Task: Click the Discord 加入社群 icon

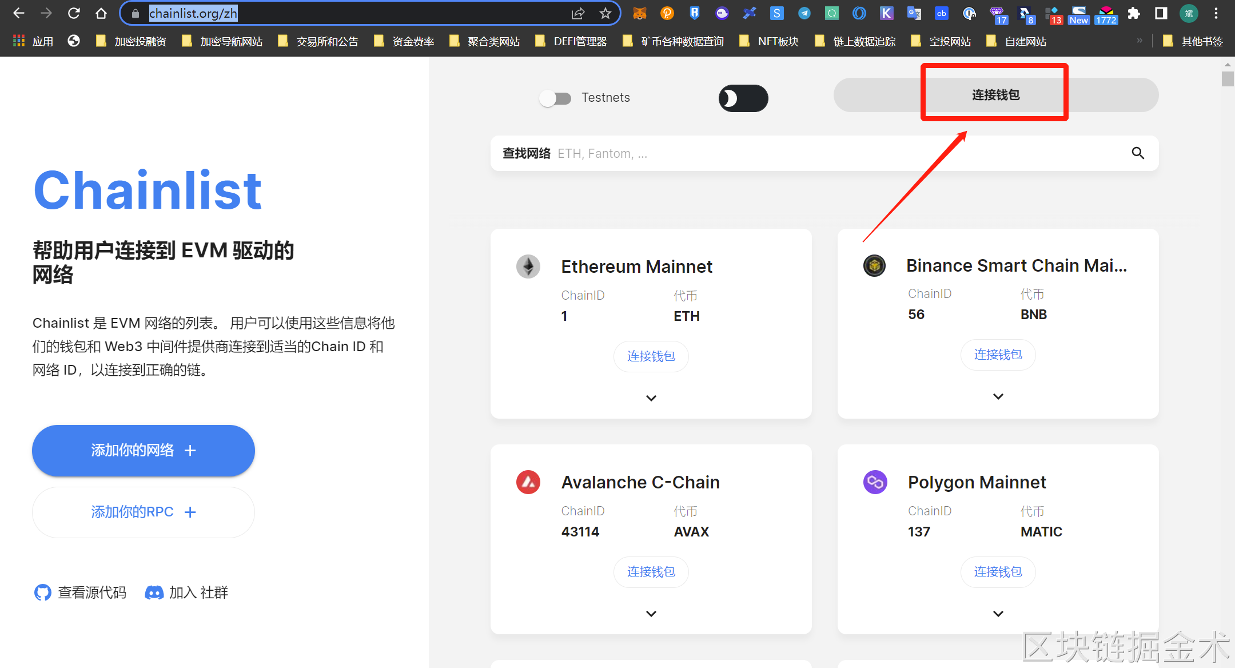Action: coord(154,593)
